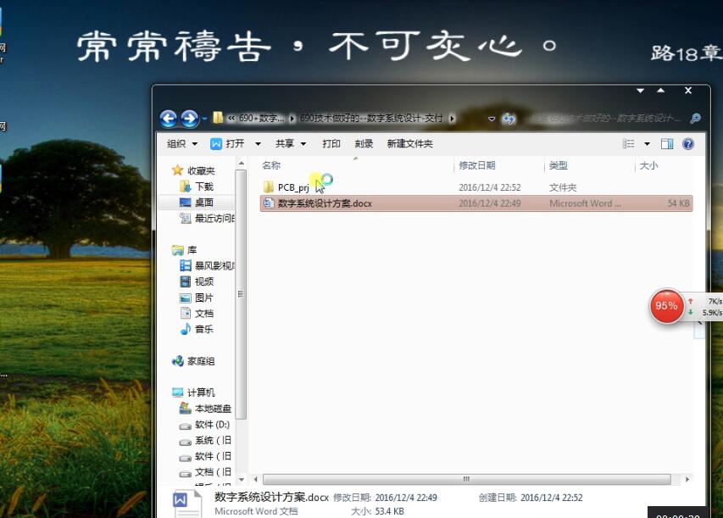
Task: Expand the arrow after the last breadcrumb
Action: (x=453, y=119)
